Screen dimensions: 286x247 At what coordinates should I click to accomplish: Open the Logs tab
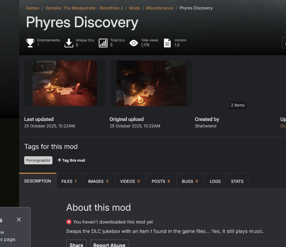(x=215, y=181)
